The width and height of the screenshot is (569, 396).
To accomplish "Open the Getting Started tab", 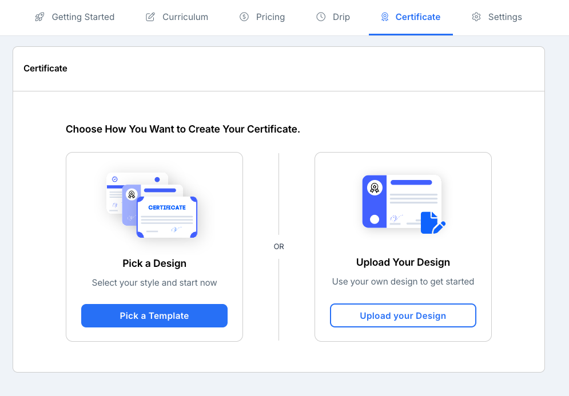I will click(x=83, y=17).
